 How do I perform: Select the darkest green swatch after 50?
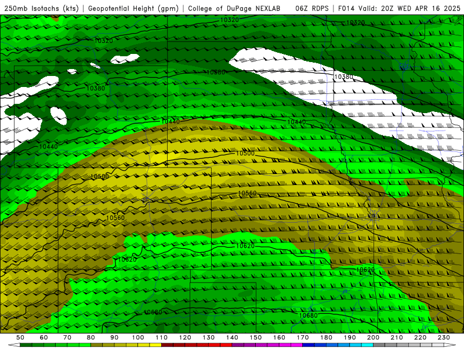[x=26, y=345]
